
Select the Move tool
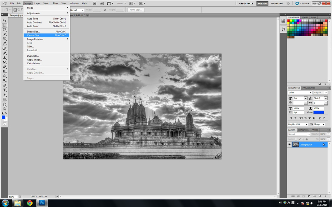(5, 20)
